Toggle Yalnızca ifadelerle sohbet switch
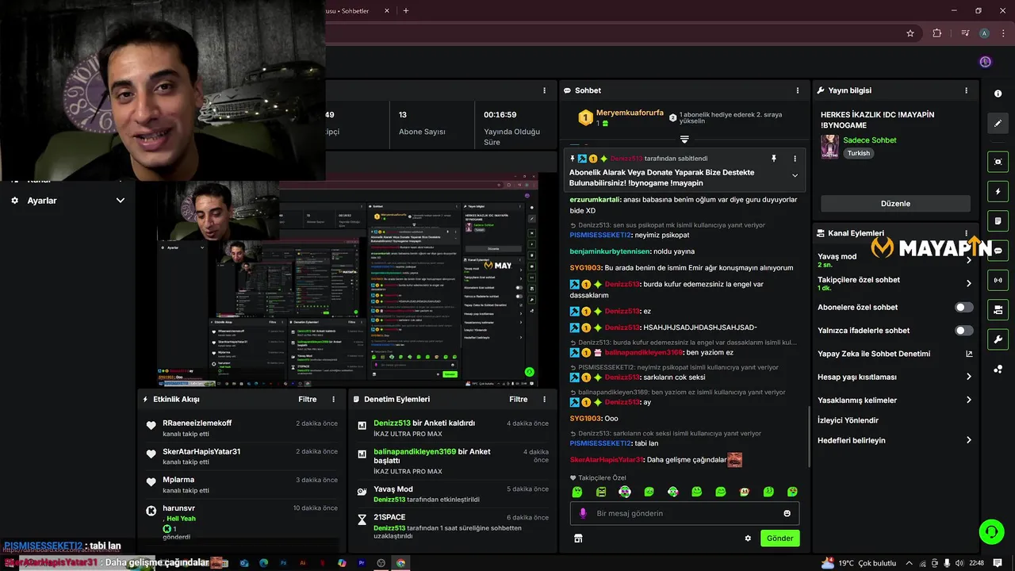 pyautogui.click(x=963, y=330)
